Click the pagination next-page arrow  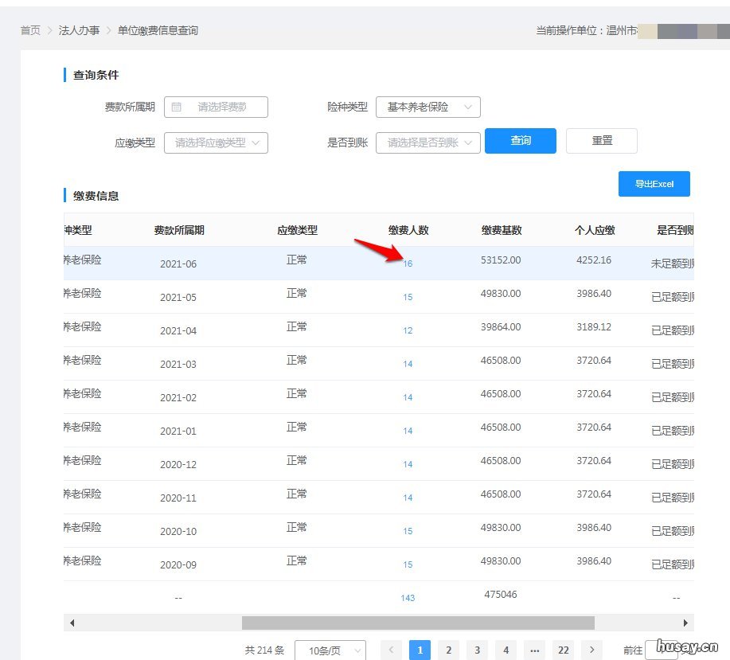[x=592, y=650]
